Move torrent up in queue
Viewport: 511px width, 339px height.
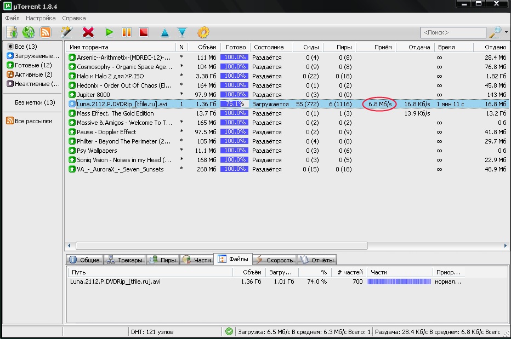[164, 33]
